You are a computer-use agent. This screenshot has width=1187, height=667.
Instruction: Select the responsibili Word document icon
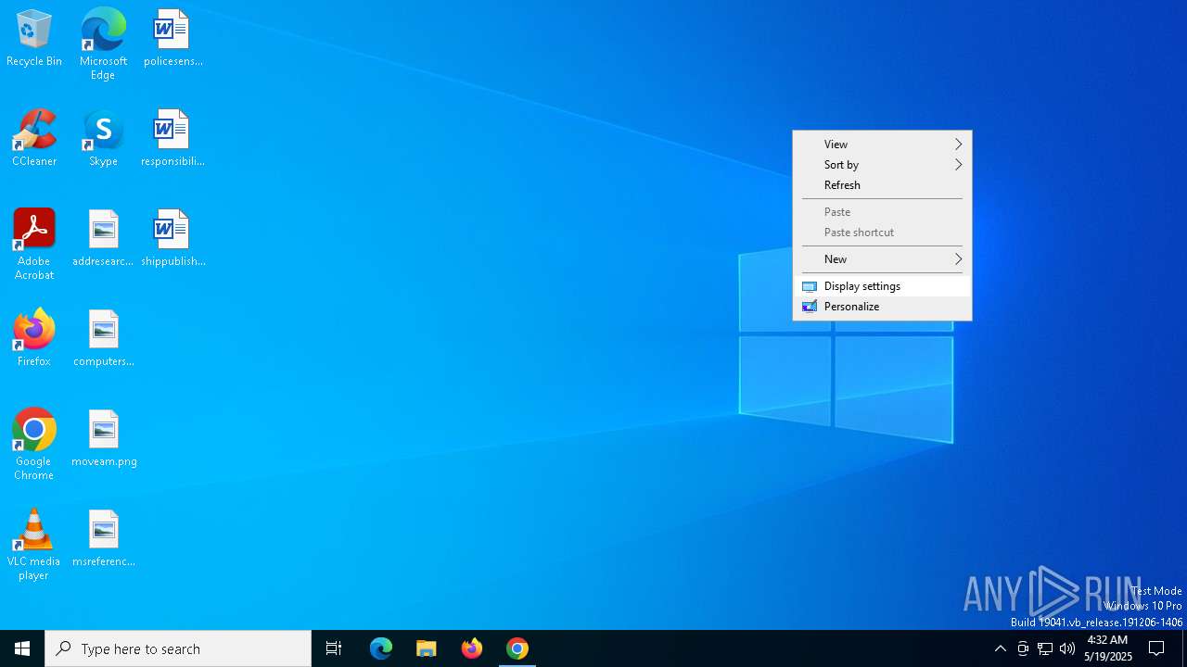[172, 139]
